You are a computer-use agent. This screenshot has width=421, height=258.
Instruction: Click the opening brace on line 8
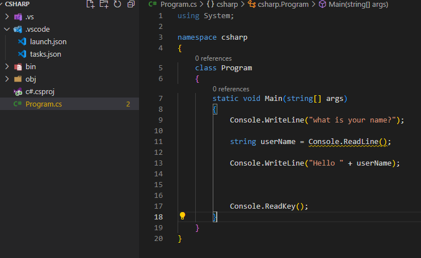[215, 109]
